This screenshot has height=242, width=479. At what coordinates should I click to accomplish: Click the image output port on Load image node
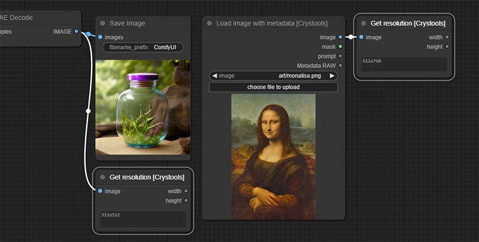[x=341, y=37]
